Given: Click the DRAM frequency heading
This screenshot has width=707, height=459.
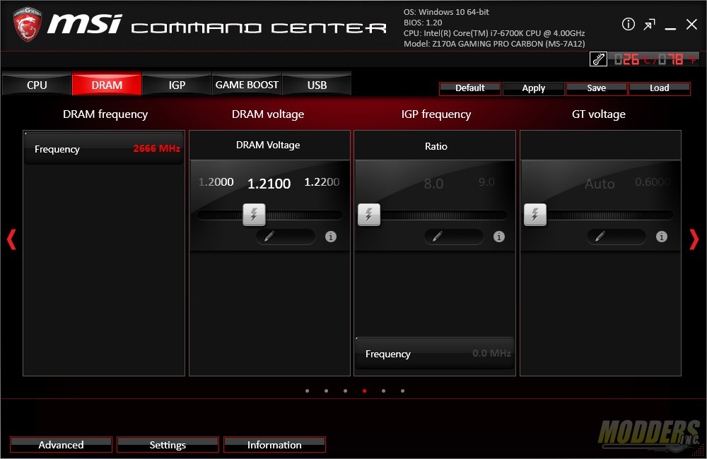Looking at the screenshot, I should click(105, 114).
